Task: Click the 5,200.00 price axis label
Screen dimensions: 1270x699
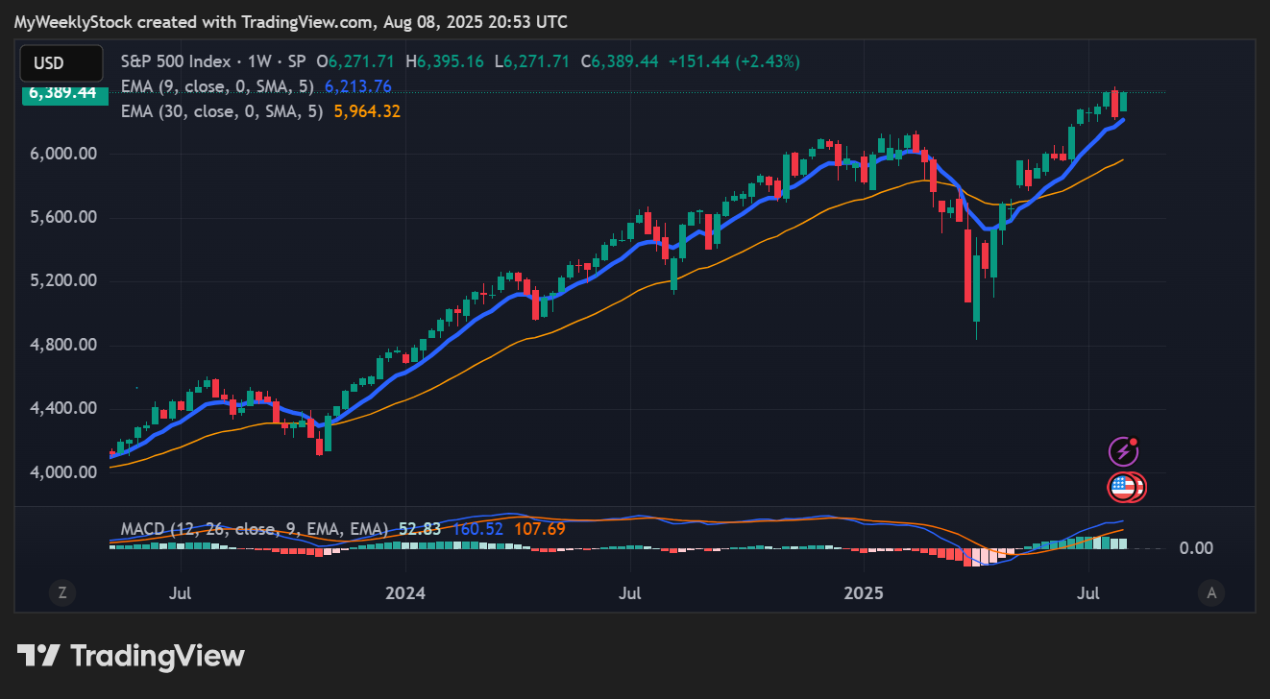Action: pos(62,280)
